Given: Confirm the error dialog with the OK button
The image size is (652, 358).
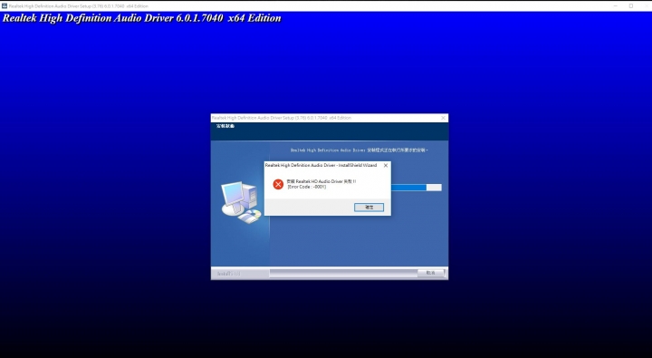Looking at the screenshot, I should [x=369, y=208].
